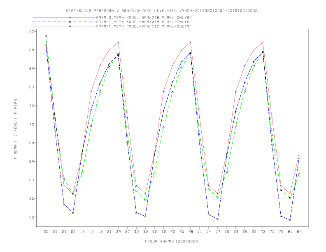326x252 pixels.
Task: Click x-axis tick label 24
Action: coord(118,231)
